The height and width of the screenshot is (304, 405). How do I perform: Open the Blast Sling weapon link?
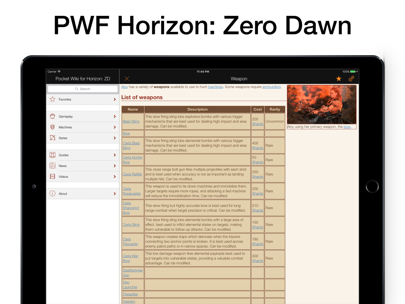[x=131, y=121]
